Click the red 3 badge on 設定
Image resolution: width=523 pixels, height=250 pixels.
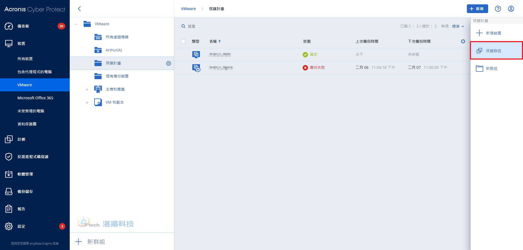pyautogui.click(x=62, y=226)
